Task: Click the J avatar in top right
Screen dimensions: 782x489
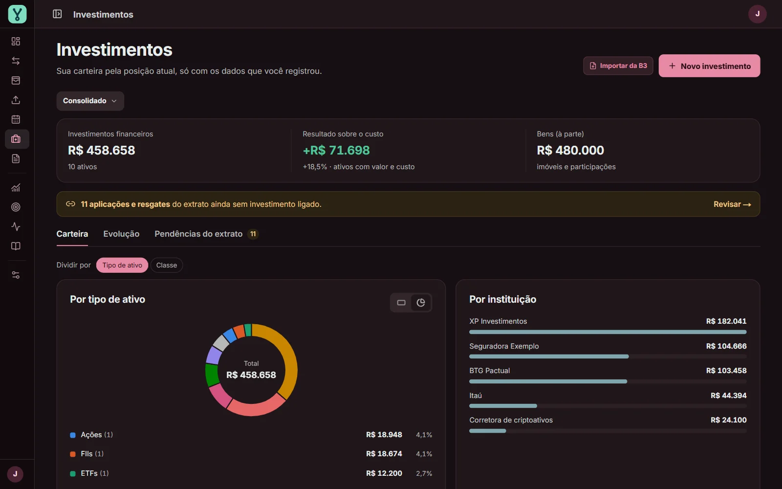Action: coord(757,14)
